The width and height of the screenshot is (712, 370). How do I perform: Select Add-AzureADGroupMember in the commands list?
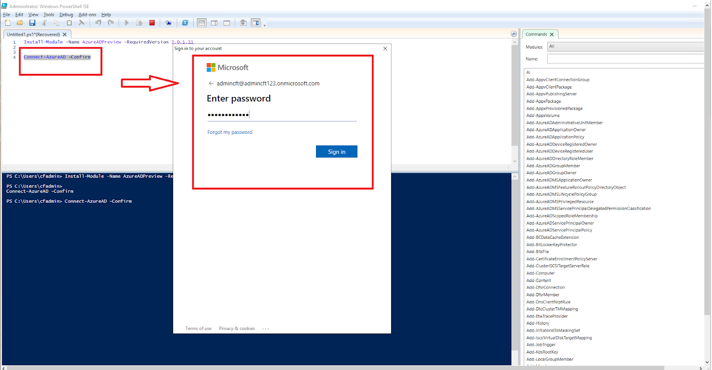(553, 165)
